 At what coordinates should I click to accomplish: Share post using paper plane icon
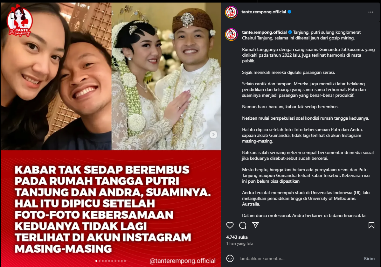coord(255,225)
